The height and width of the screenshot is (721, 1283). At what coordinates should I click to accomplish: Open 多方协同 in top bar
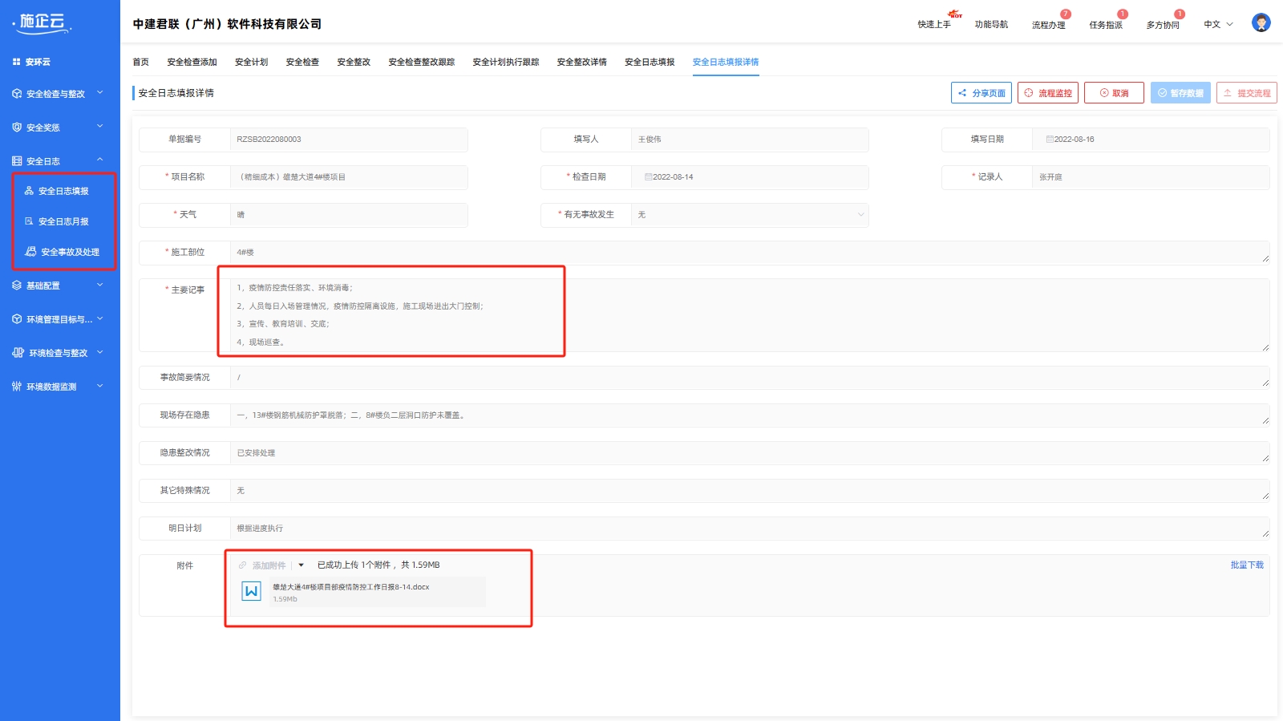pyautogui.click(x=1162, y=25)
